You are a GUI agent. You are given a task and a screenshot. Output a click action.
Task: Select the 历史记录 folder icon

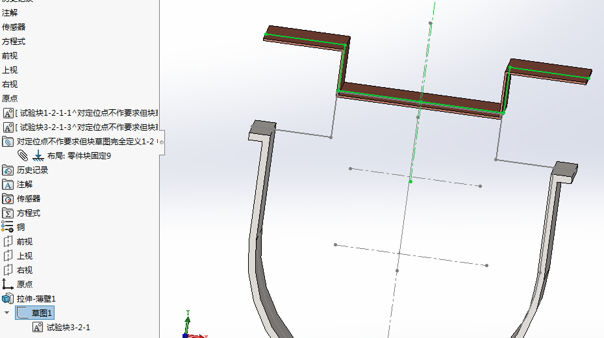(8, 170)
